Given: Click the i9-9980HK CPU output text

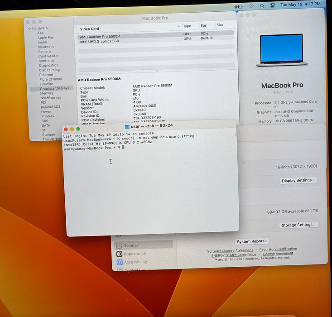Looking at the screenshot, I should [x=107, y=144].
